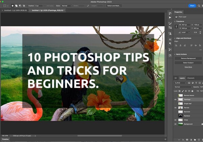This screenshot has width=203, height=142.
Task: Open the Brushes panel icon
Action: tap(170, 24)
